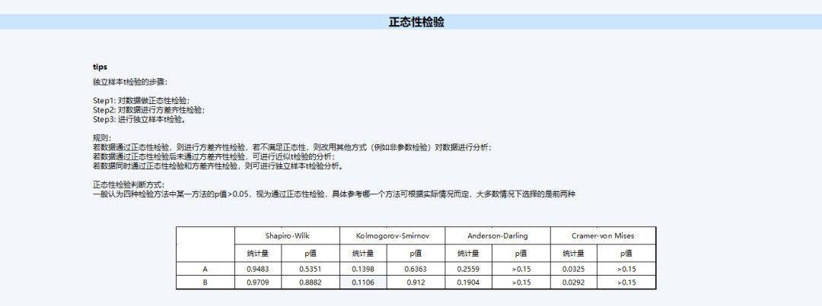The width and height of the screenshot is (822, 306).
Task: Click the 0.0325 Cramer-von Mises statistic cell
Action: click(575, 269)
